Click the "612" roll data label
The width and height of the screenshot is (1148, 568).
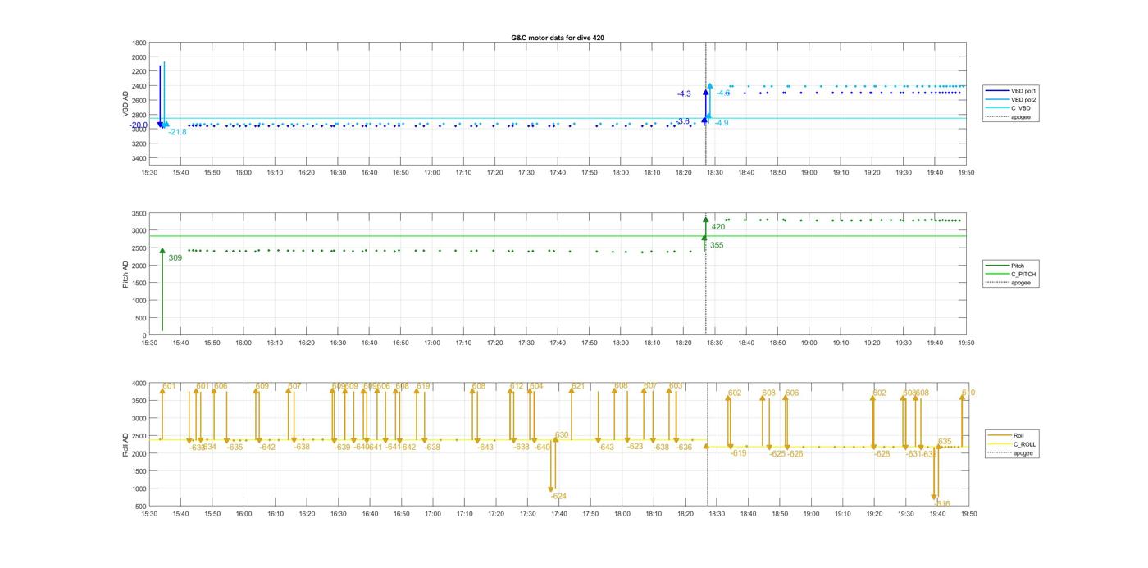coord(517,386)
